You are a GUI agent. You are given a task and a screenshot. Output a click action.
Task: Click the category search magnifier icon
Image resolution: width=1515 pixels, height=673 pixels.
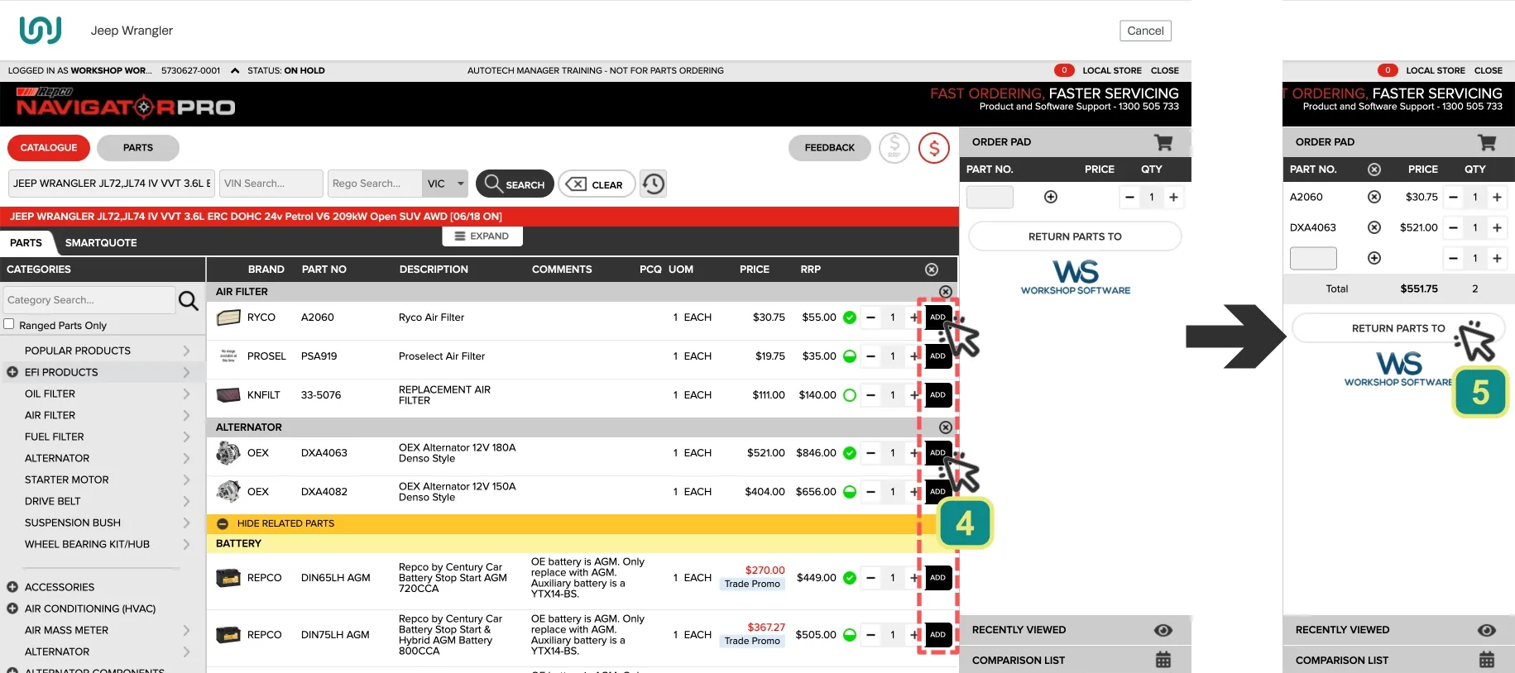point(189,300)
